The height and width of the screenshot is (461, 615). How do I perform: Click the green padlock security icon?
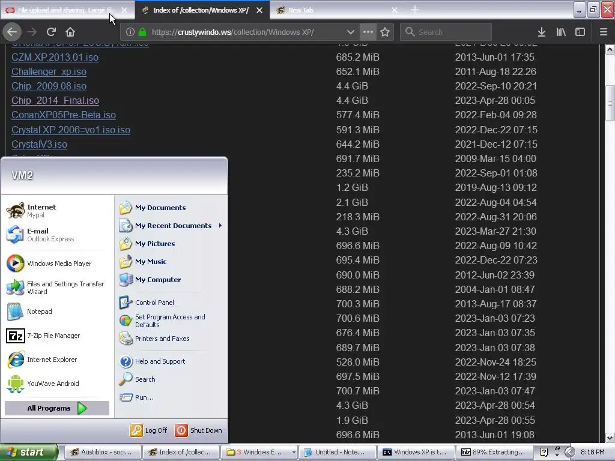[x=142, y=32]
